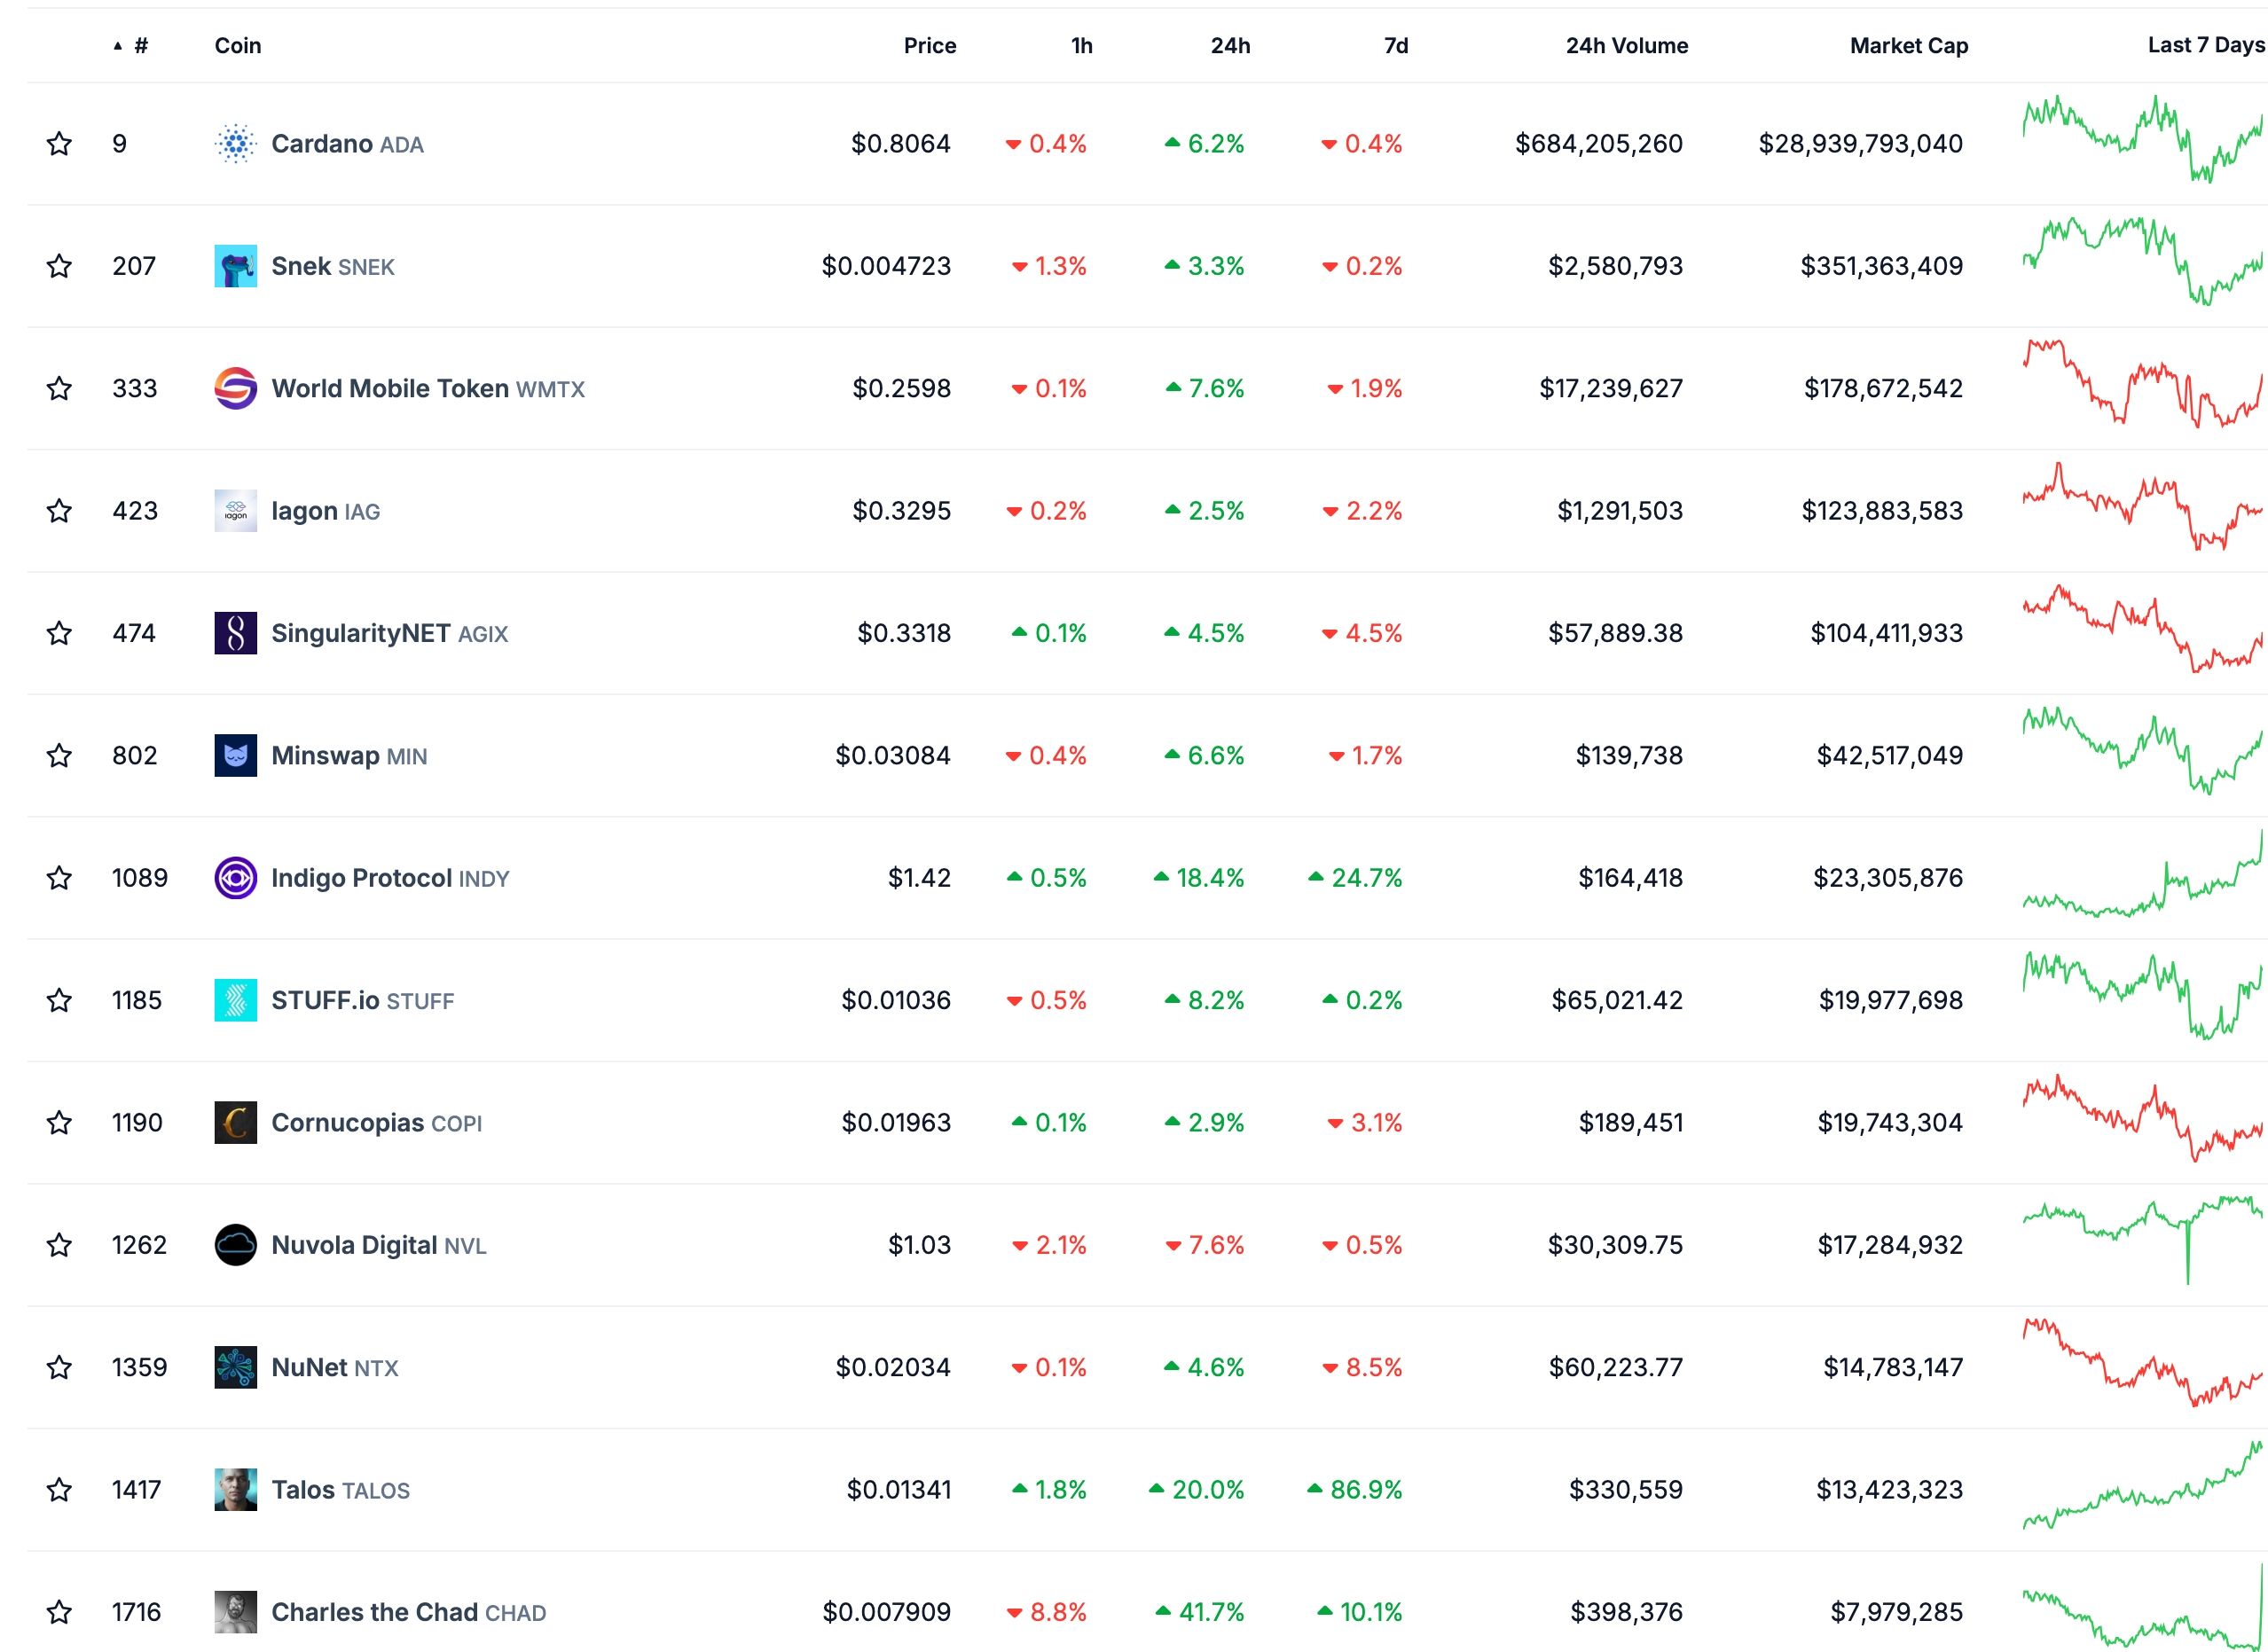Star Cardano to add to favorites
2268x1652 pixels.
click(x=59, y=144)
